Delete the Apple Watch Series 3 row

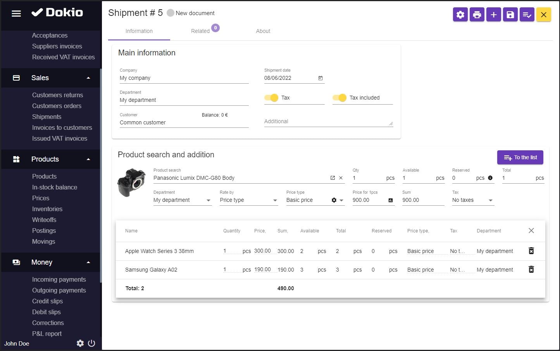tap(531, 251)
